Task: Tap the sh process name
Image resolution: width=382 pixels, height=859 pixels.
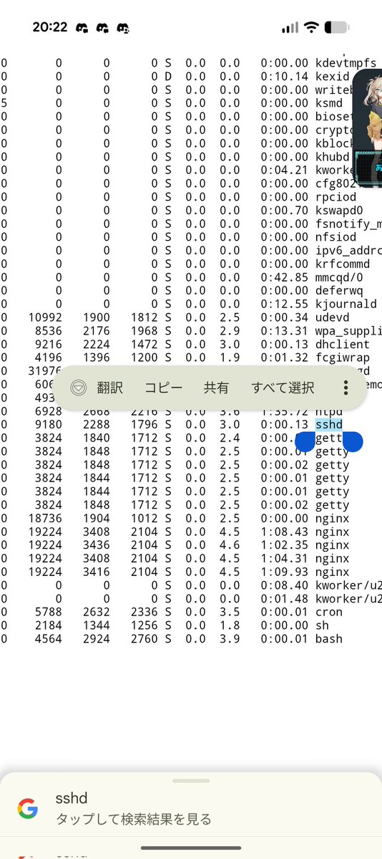Action: pyautogui.click(x=322, y=625)
